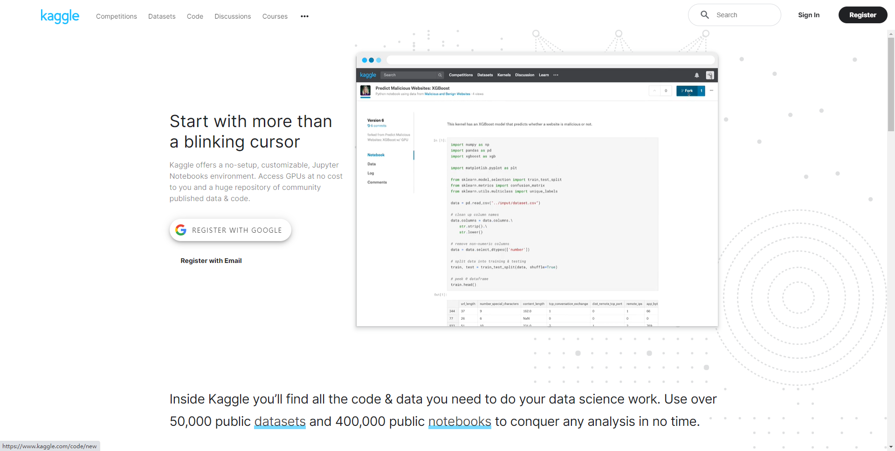Expand the three-dots more menu

[x=304, y=16]
